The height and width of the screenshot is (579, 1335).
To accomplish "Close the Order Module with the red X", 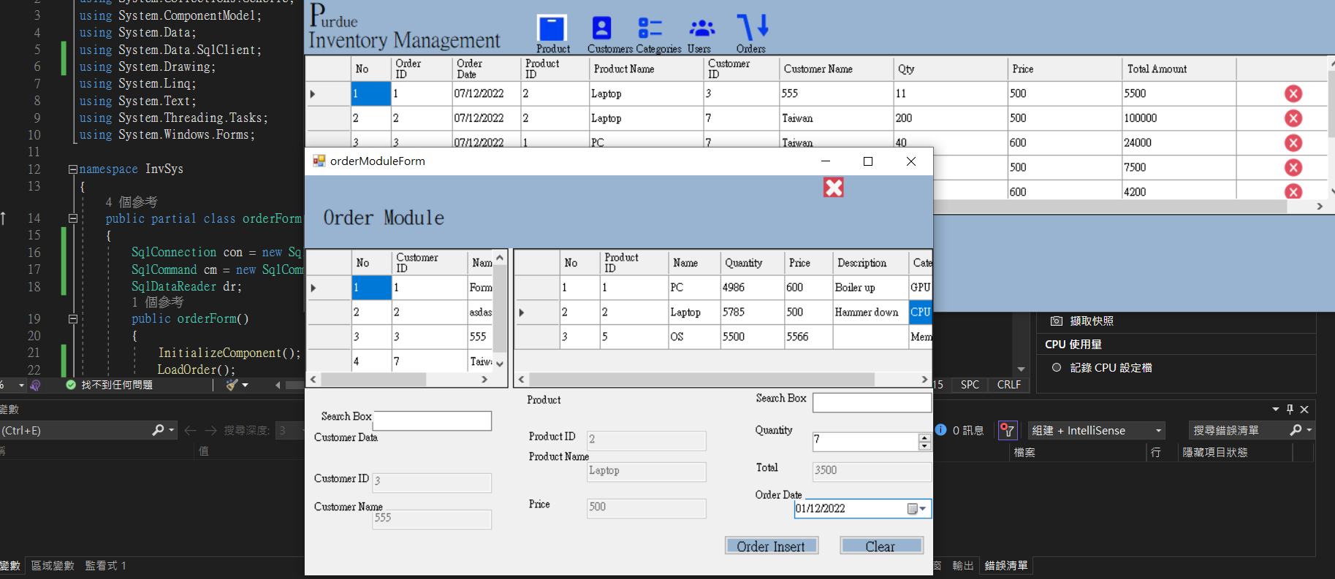I will coord(834,188).
